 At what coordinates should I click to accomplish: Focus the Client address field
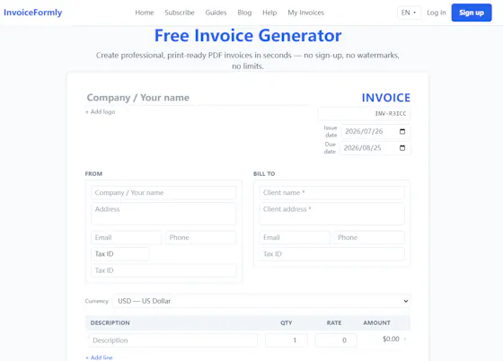(331, 214)
